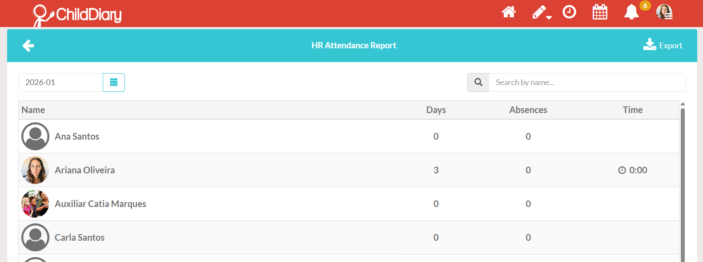Open Ariana Oliveira's row
Image resolution: width=703 pixels, height=262 pixels.
(x=349, y=170)
